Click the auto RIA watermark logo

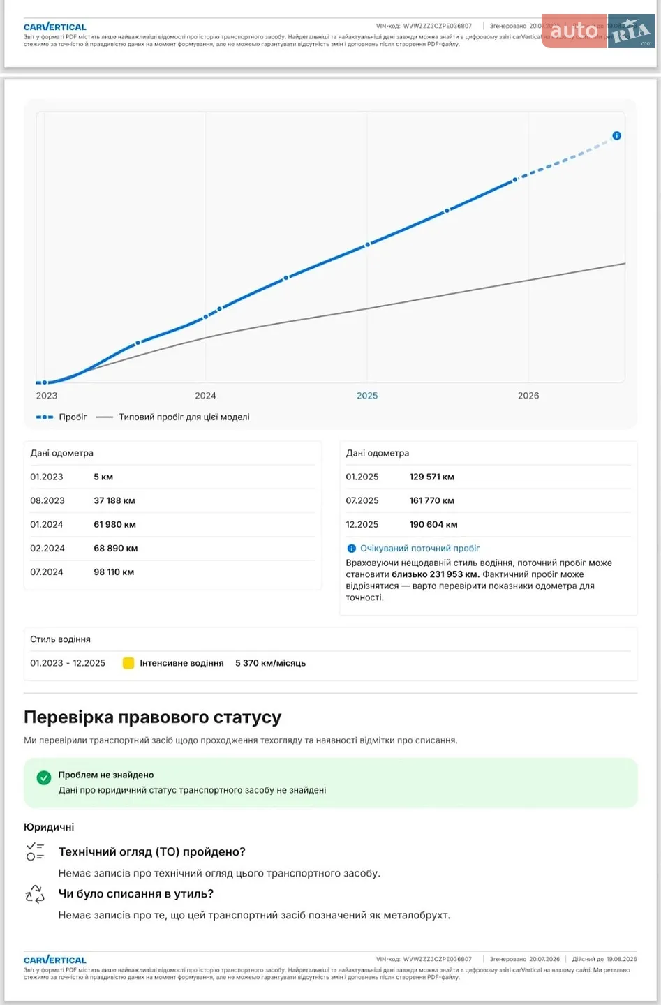click(598, 31)
